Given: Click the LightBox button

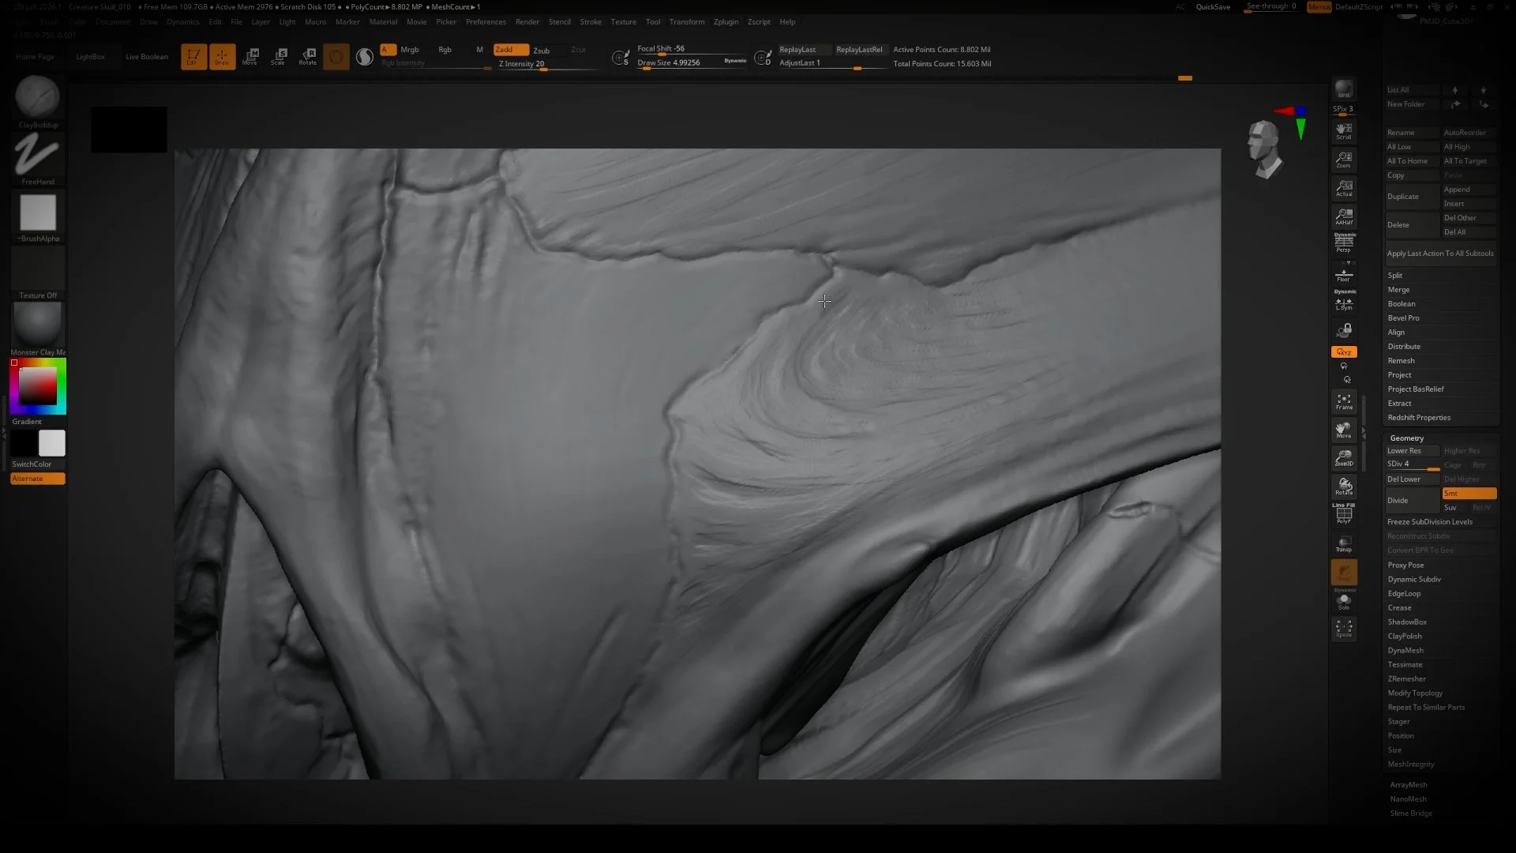Looking at the screenshot, I should 90,57.
